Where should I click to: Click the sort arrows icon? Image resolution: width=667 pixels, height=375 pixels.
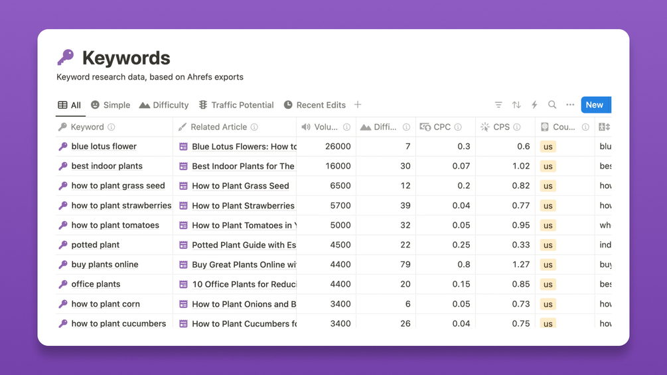coord(516,105)
